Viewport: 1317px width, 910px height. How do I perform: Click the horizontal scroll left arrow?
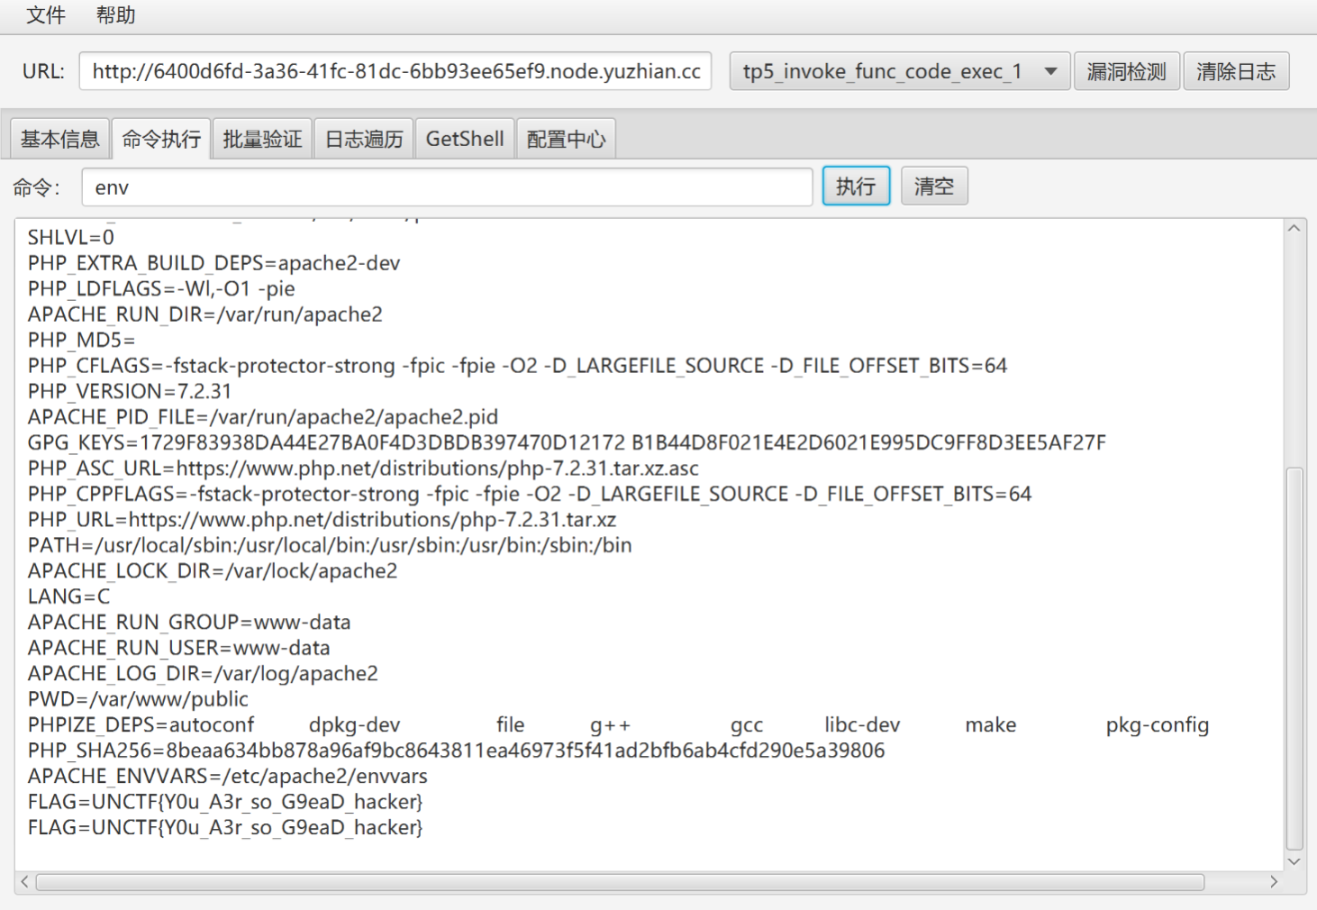[x=24, y=882]
